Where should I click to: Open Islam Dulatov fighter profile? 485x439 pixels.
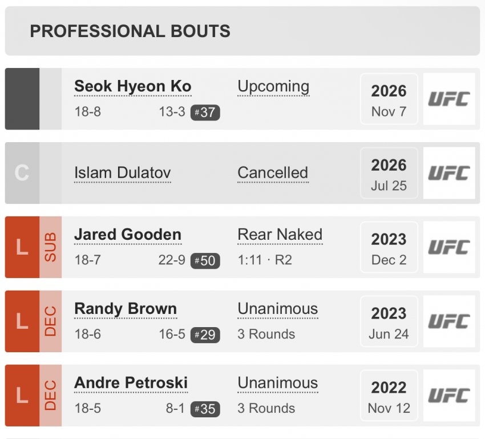(123, 172)
